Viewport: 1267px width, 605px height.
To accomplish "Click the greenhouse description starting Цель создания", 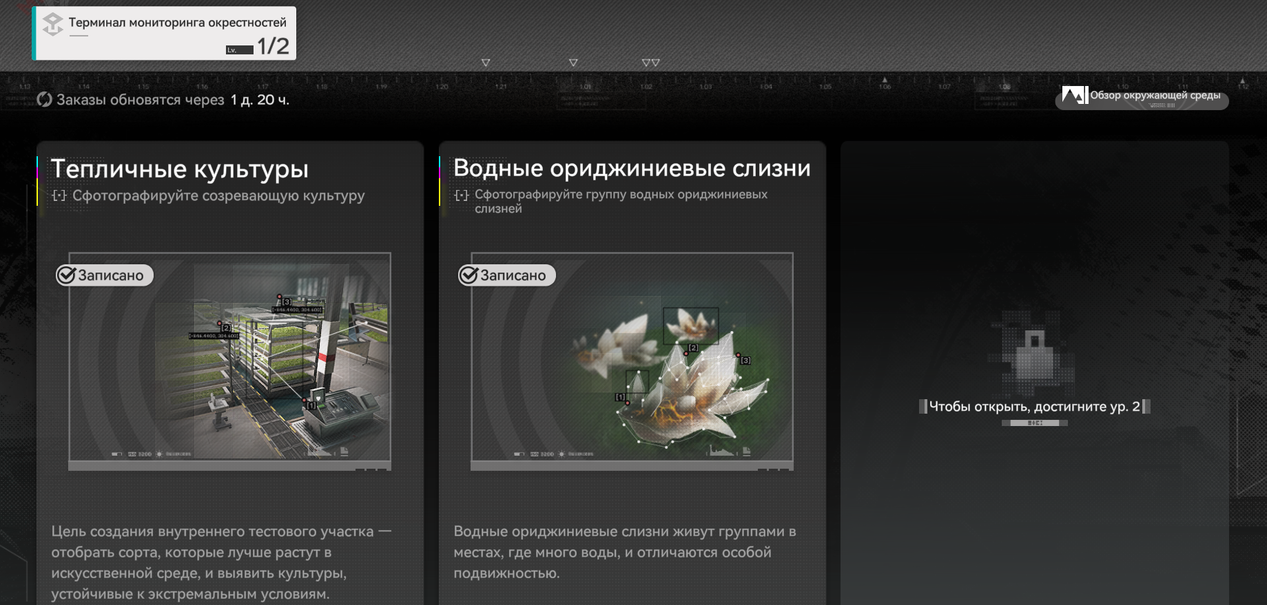I will pyautogui.click(x=221, y=562).
